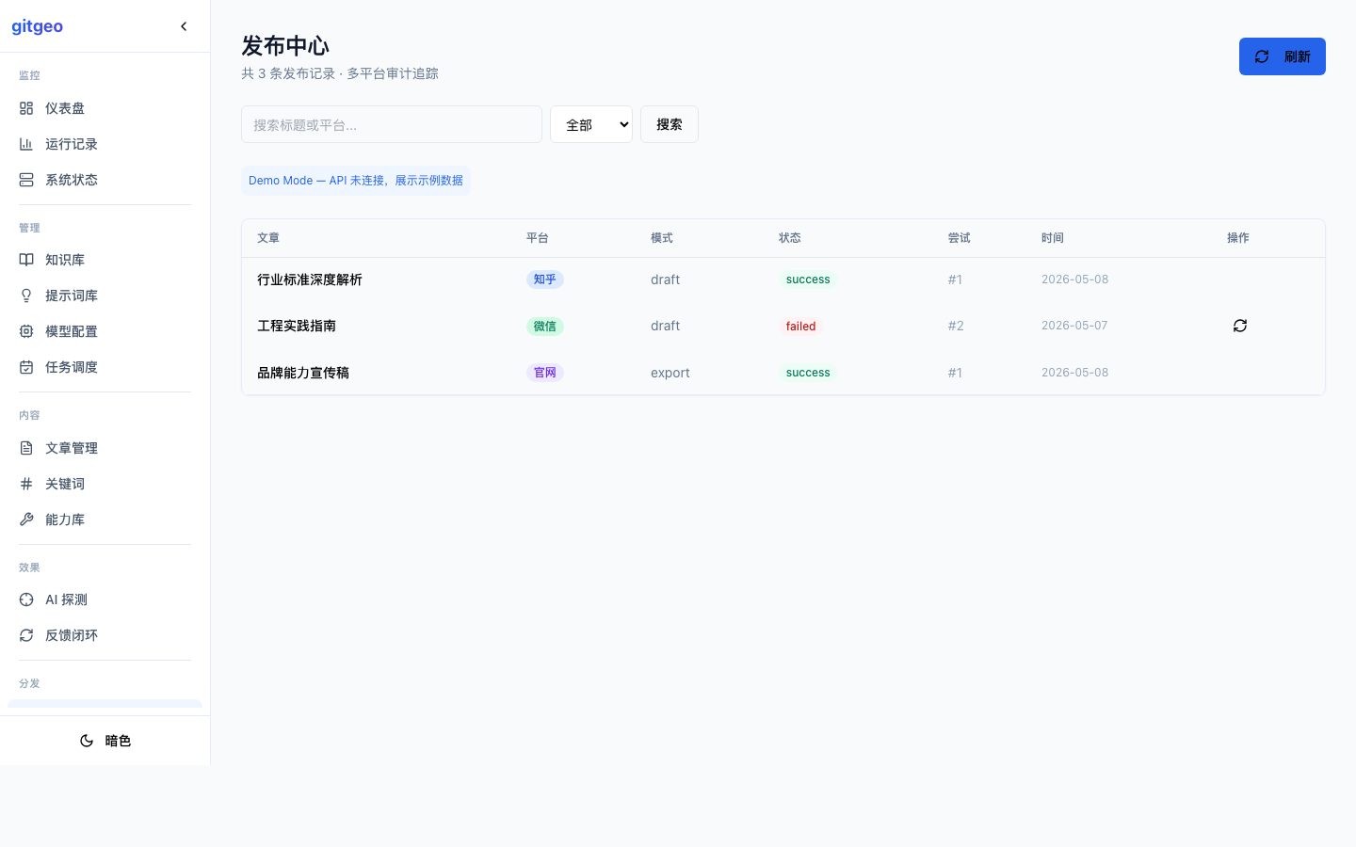The image size is (1356, 847).
Task: Click the 提示词库 lightbulb icon
Action: (x=26, y=296)
